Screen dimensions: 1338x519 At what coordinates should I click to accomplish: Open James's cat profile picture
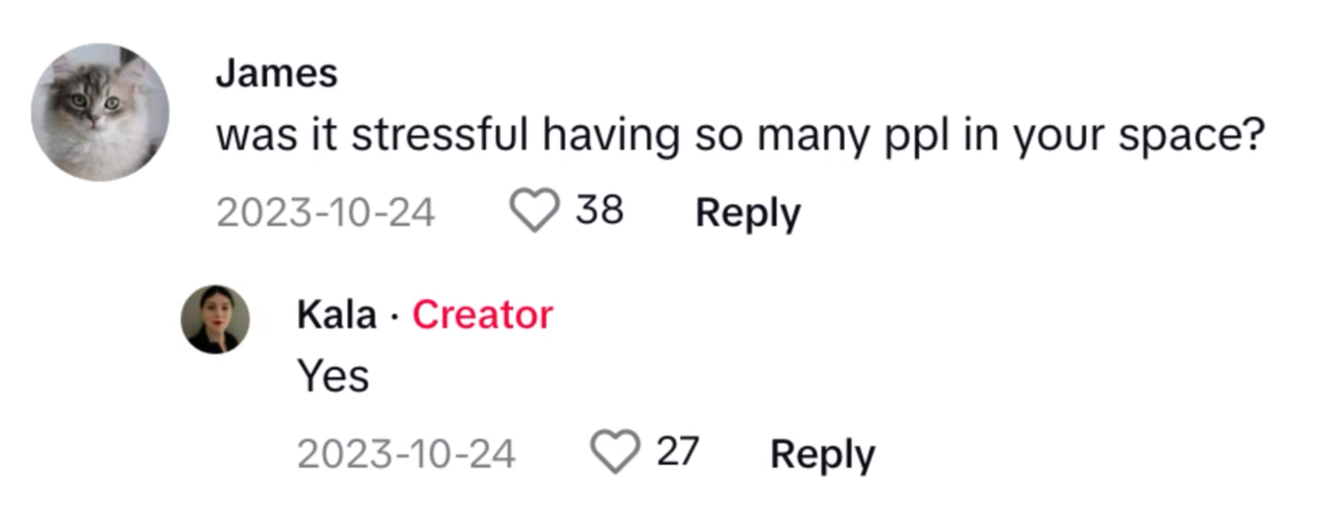click(x=100, y=112)
